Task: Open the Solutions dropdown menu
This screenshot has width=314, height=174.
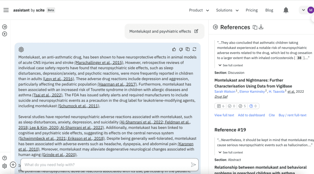Action: point(227,10)
